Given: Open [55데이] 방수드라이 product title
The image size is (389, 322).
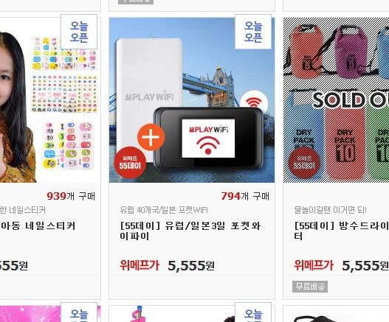Looking at the screenshot, I should (341, 231).
